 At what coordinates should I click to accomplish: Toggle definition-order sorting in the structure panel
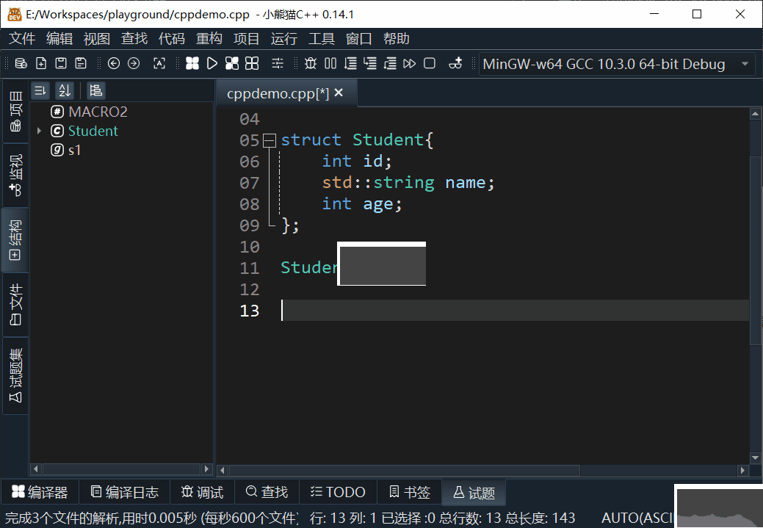[40, 90]
